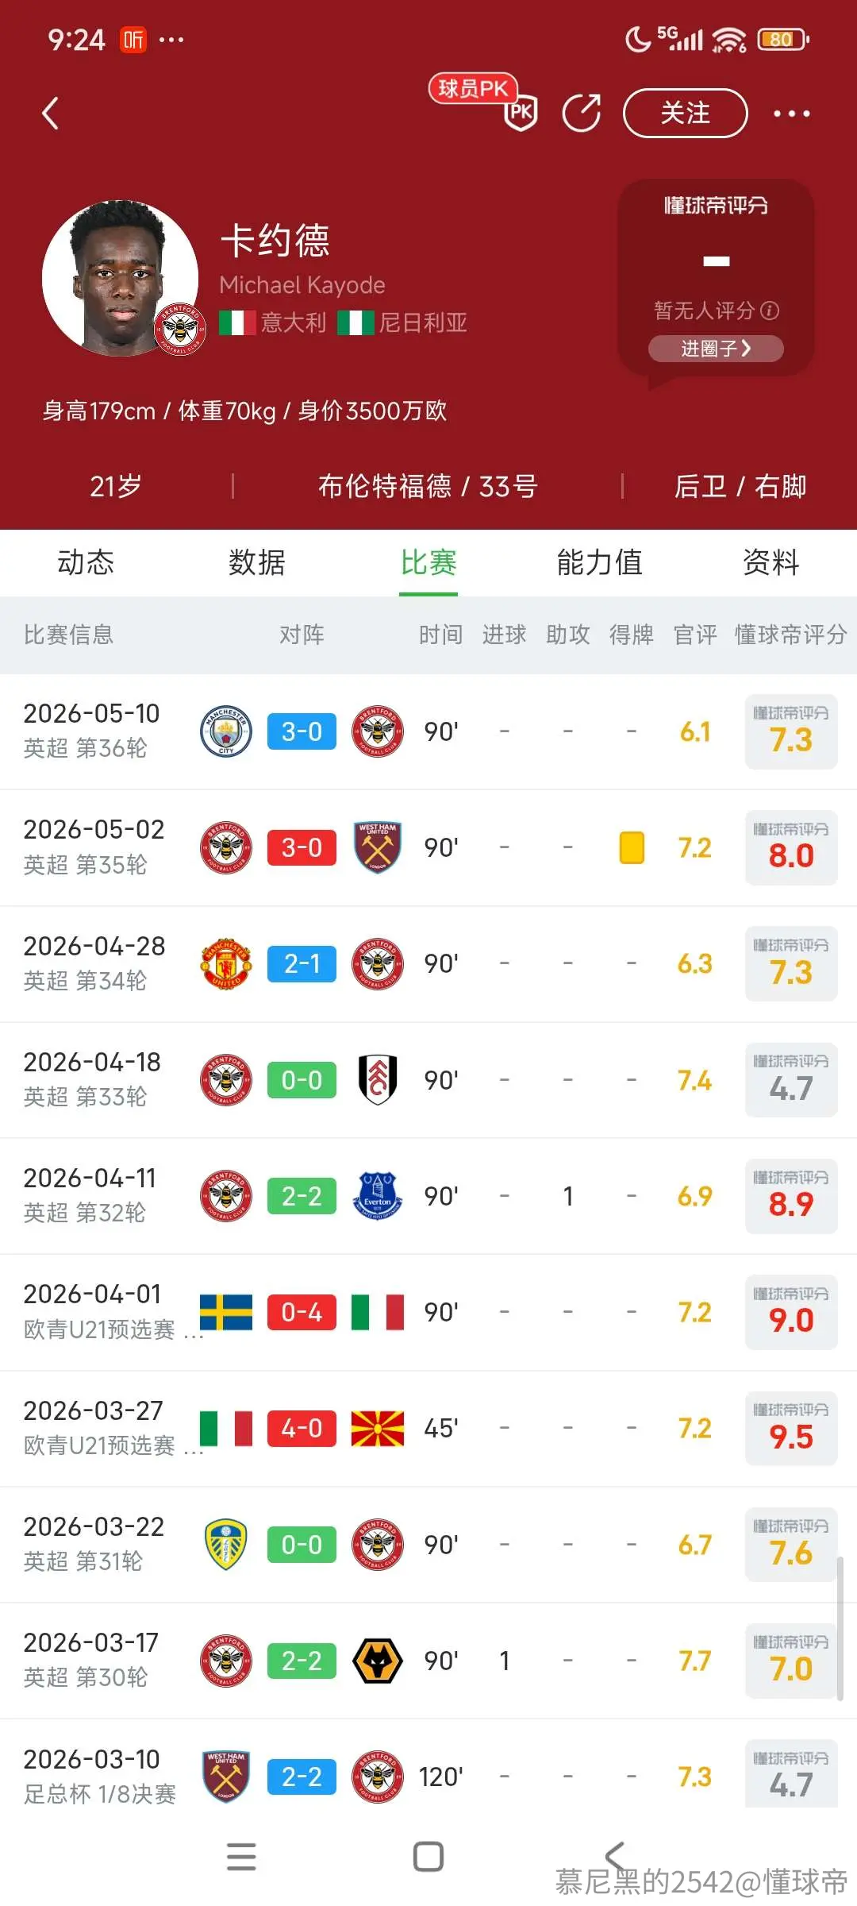Screen dimensions: 857x1906
Task: Tap the back arrow in header
Action: [51, 113]
